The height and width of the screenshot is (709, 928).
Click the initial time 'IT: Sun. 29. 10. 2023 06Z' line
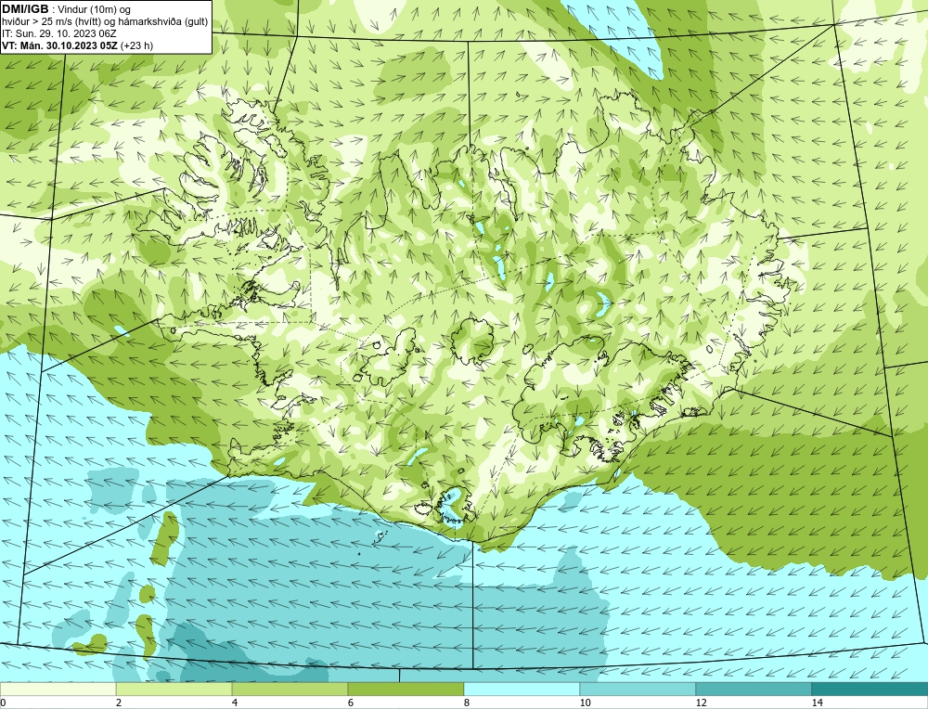[59, 33]
